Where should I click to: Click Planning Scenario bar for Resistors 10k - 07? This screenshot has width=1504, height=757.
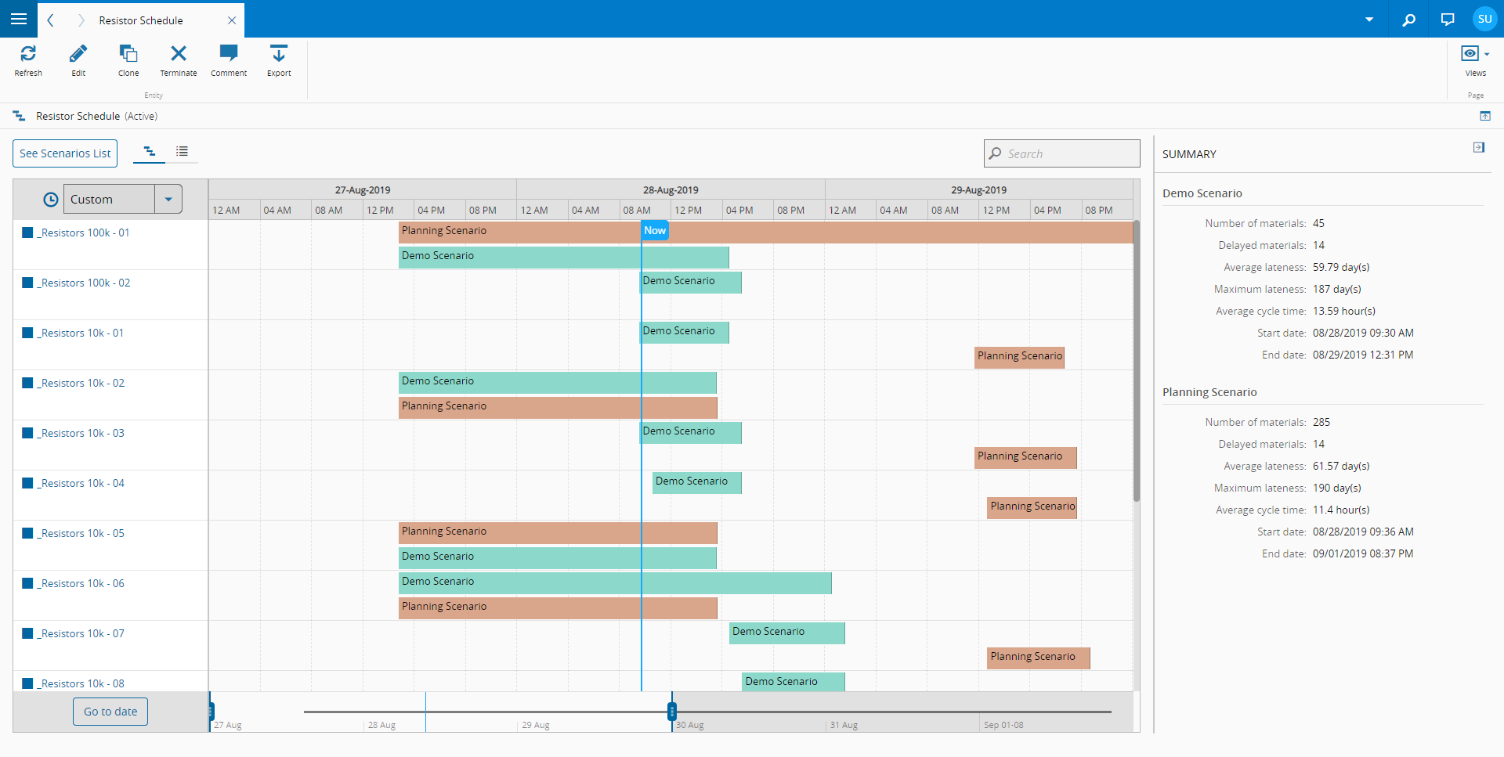(x=1038, y=658)
